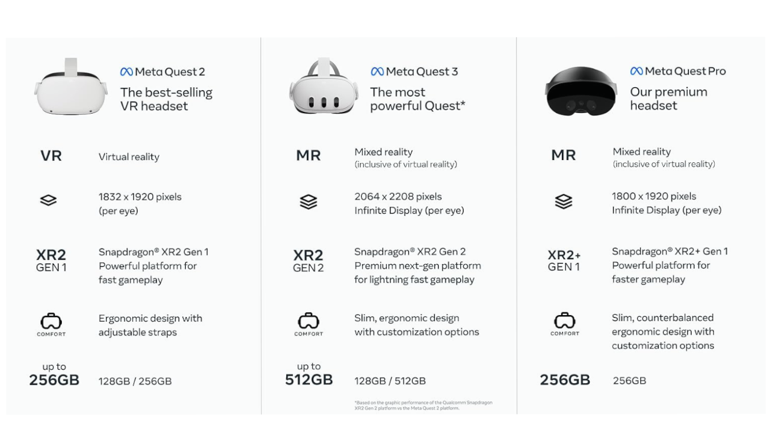Click the Quest 2 display layers icon
Viewport: 770px width, 433px height.
pos(48,200)
